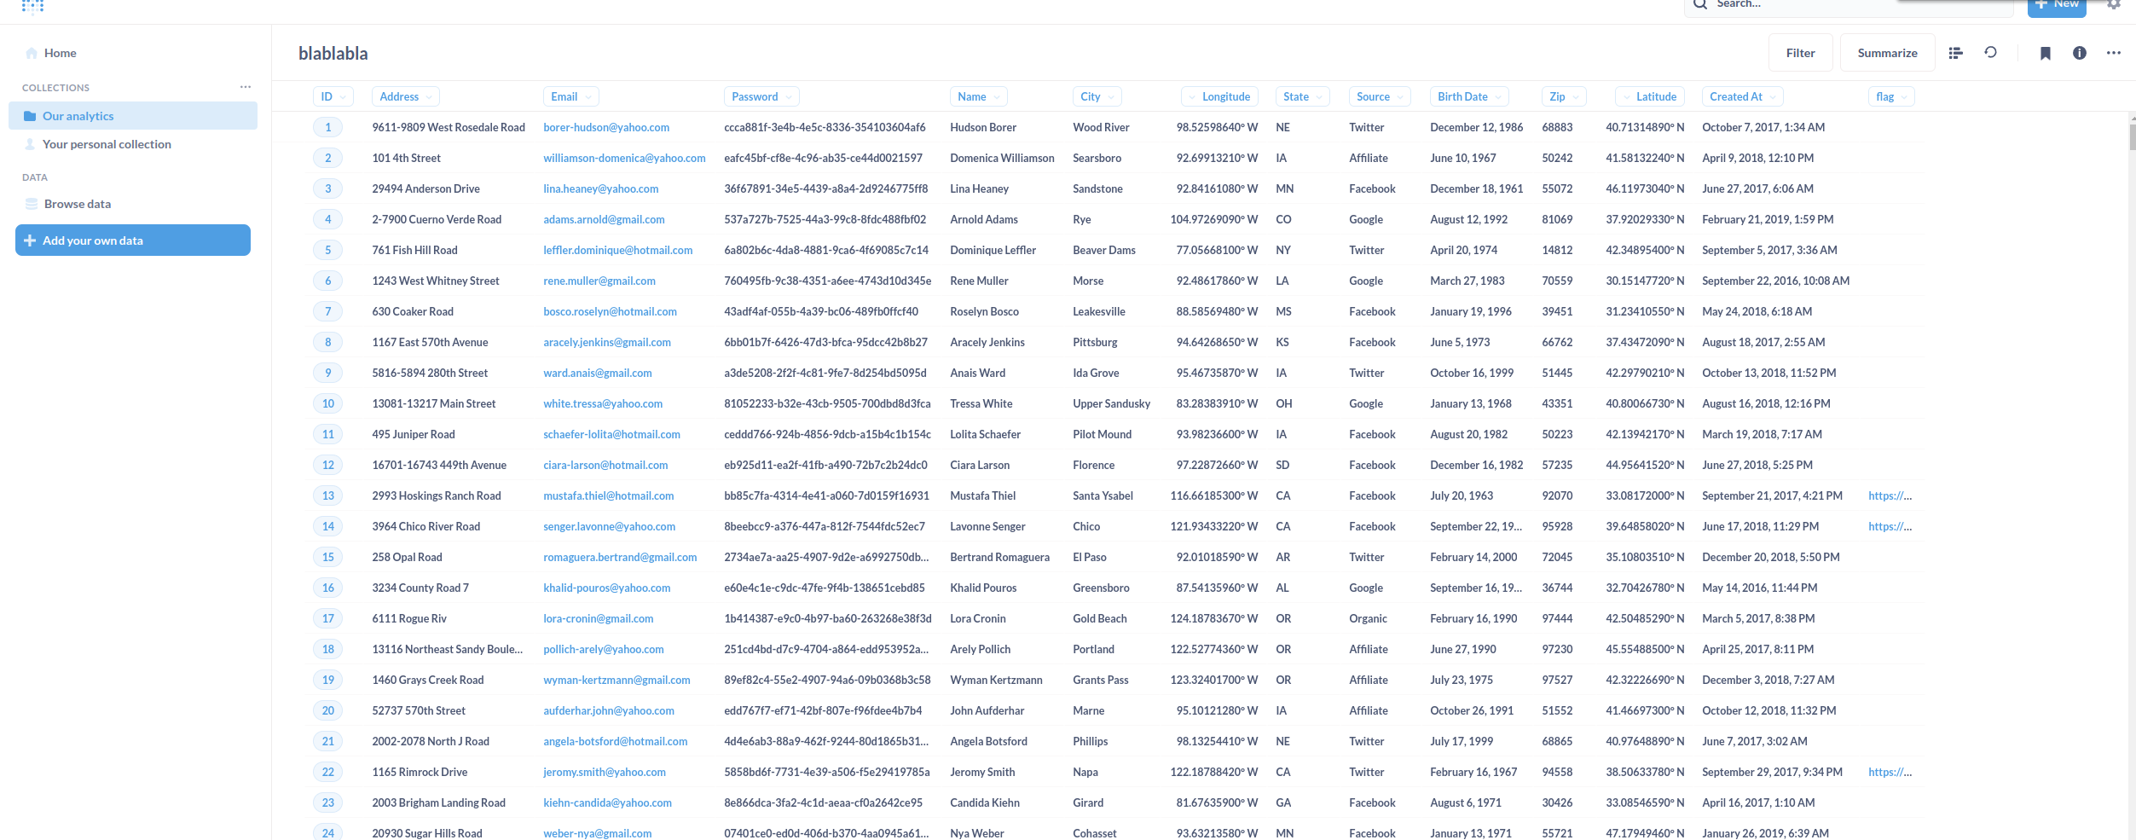Image resolution: width=2136 pixels, height=840 pixels.
Task: Click the Filter button
Action: [1800, 53]
